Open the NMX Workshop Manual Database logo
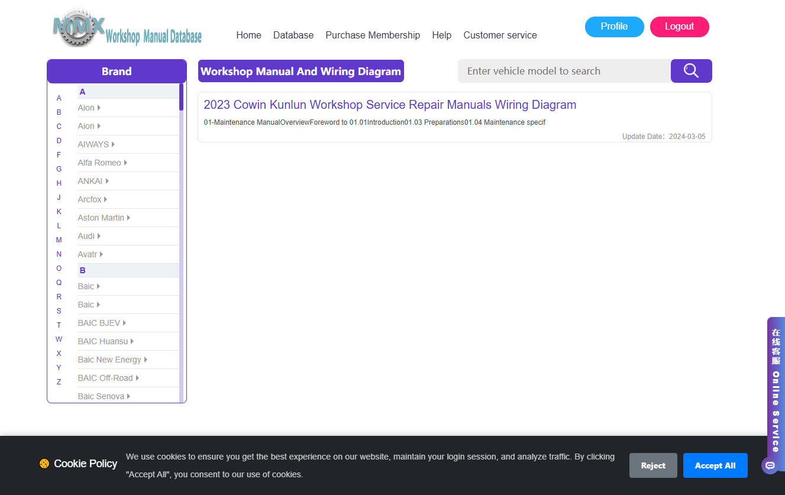785x495 pixels. point(127,28)
